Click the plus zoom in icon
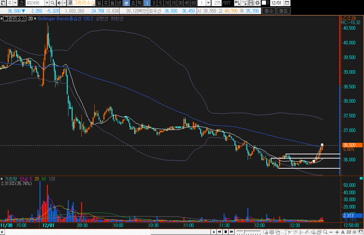The image size is (364, 235). coord(337,232)
